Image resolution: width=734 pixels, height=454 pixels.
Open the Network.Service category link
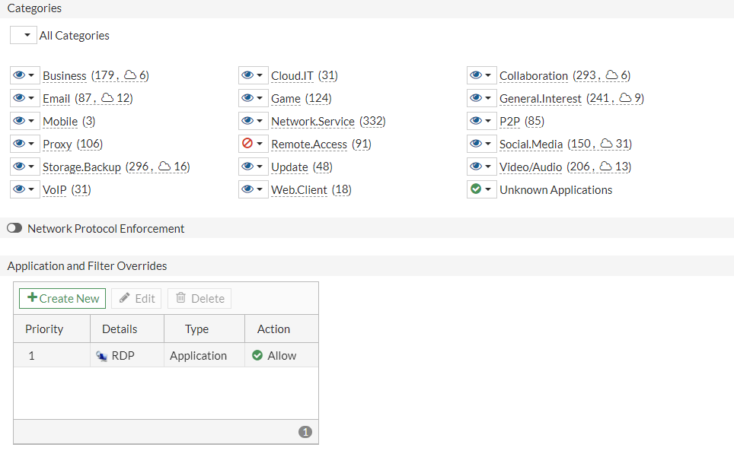pos(312,122)
